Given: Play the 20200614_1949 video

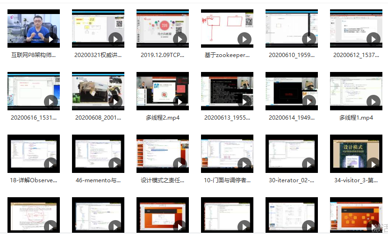Looking at the screenshot, I should click(x=309, y=102).
